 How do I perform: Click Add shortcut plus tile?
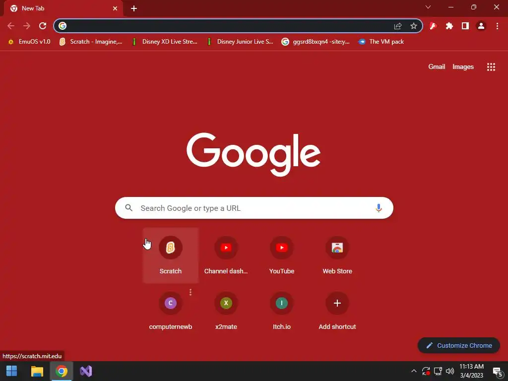pyautogui.click(x=337, y=311)
